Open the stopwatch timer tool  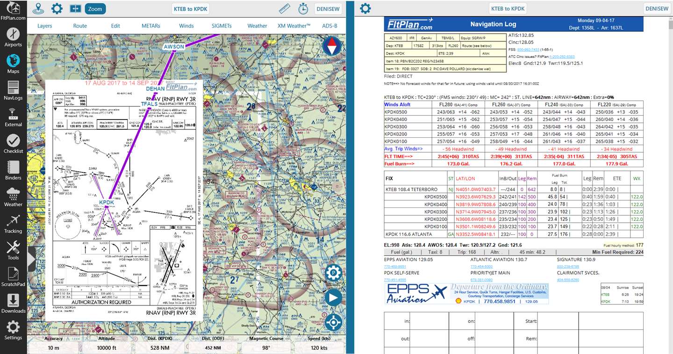(x=303, y=8)
